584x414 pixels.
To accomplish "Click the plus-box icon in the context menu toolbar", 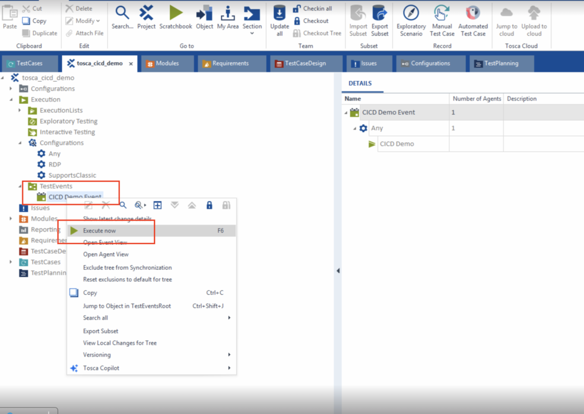I will pyautogui.click(x=157, y=205).
